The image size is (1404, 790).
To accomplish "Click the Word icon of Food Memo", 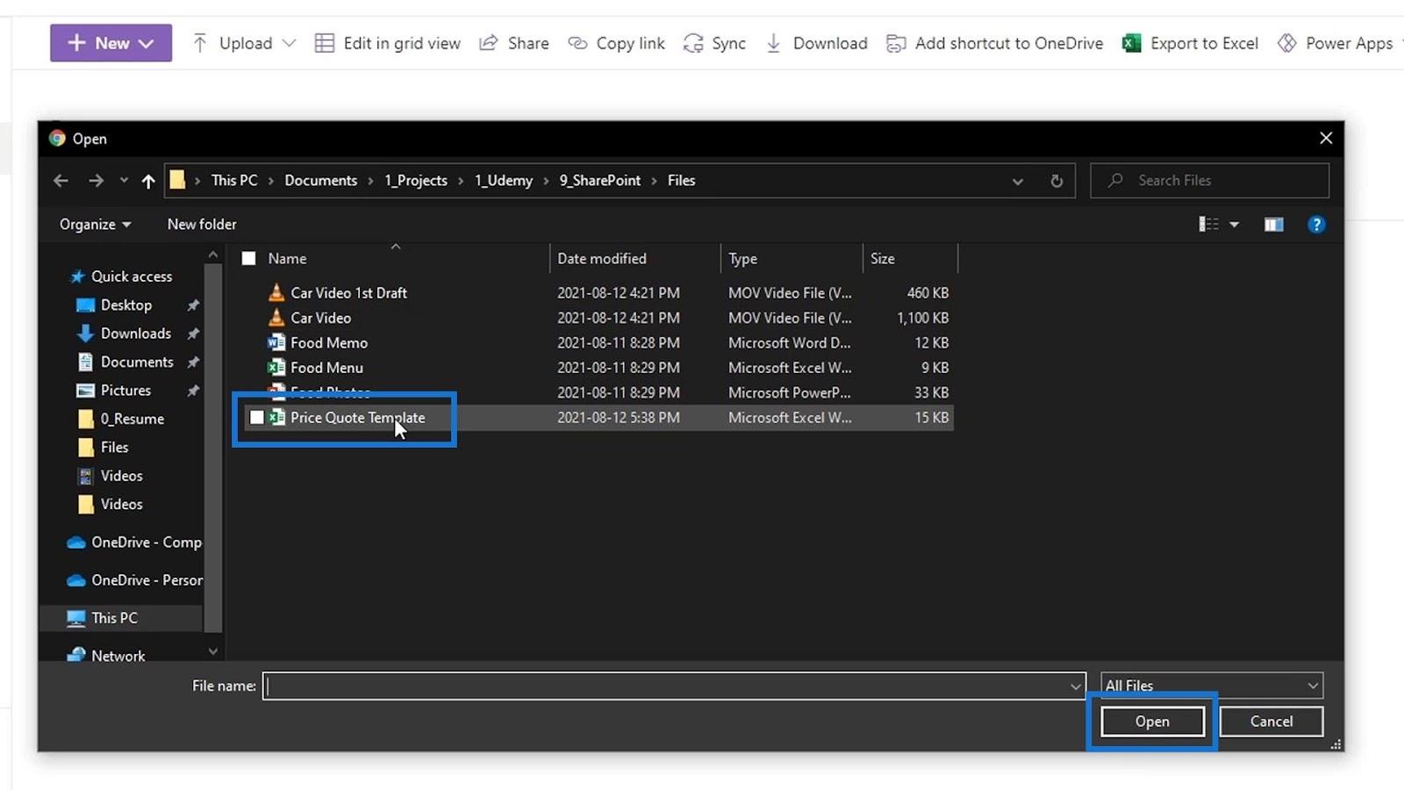I will tap(276, 342).
